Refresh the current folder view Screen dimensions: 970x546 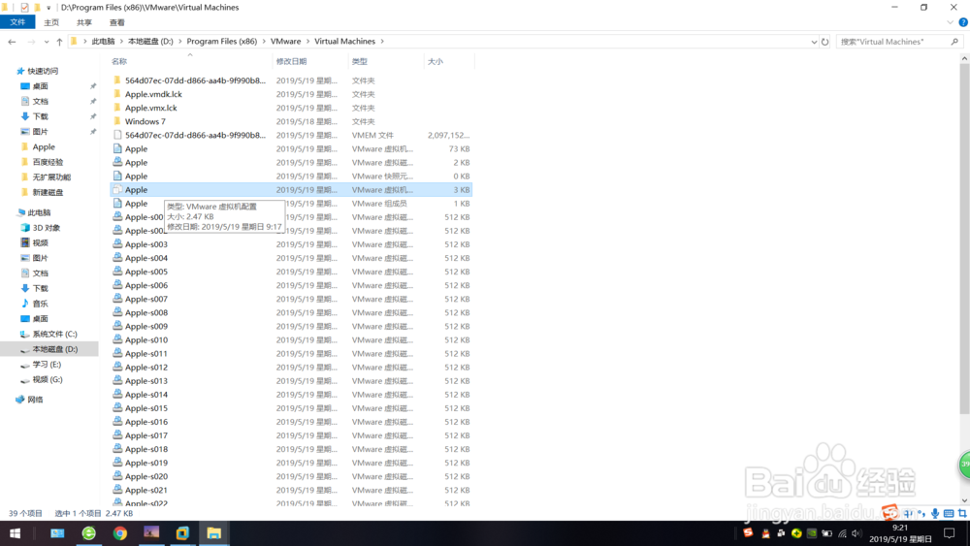[x=824, y=42]
